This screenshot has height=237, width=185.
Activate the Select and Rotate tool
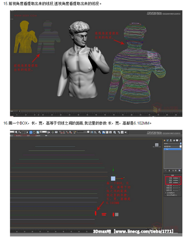click(34, 132)
